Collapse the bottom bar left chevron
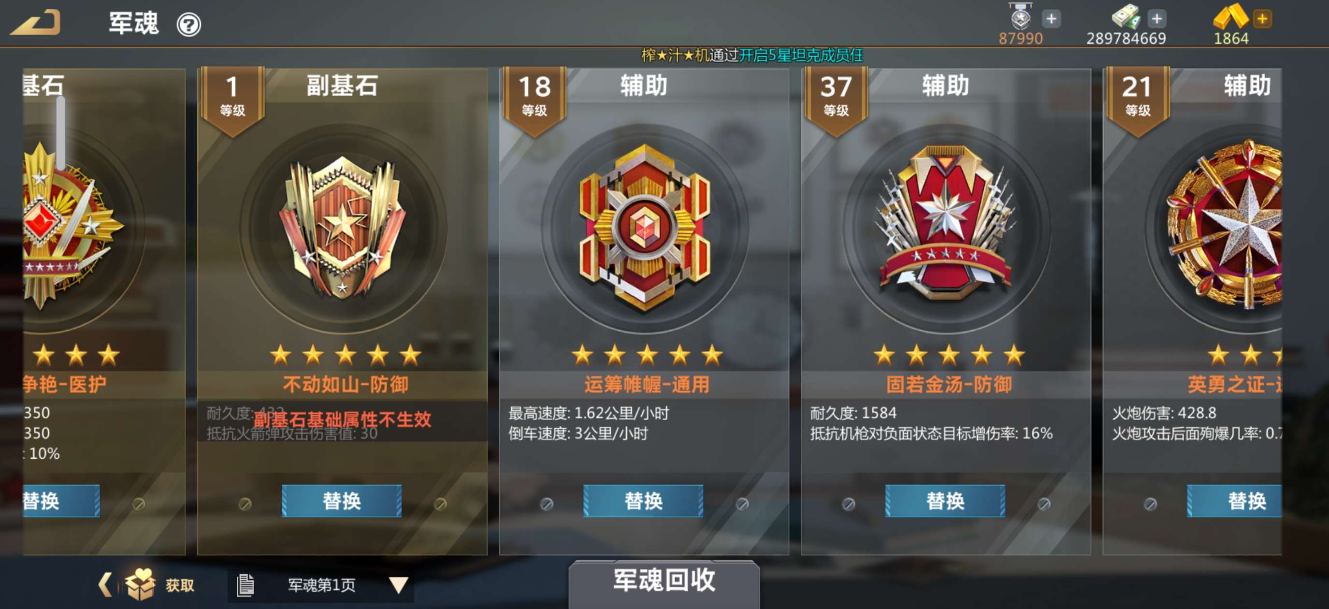 click(x=105, y=585)
